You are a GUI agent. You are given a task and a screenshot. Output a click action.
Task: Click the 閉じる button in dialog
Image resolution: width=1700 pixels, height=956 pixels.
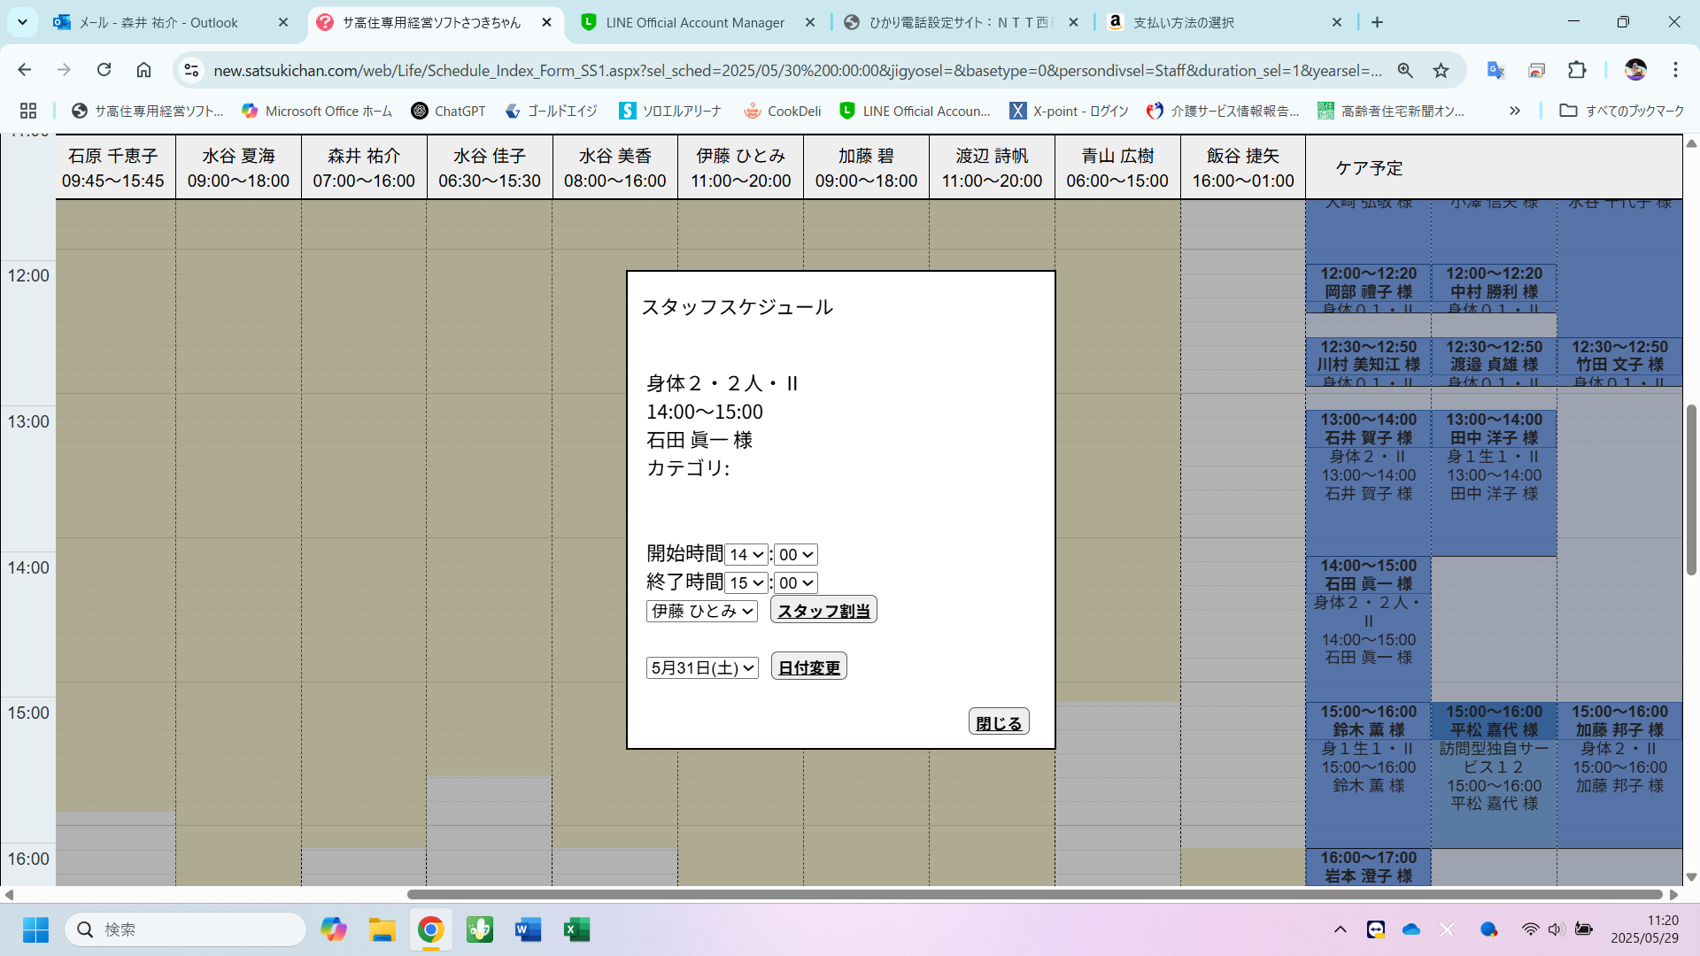point(998,723)
